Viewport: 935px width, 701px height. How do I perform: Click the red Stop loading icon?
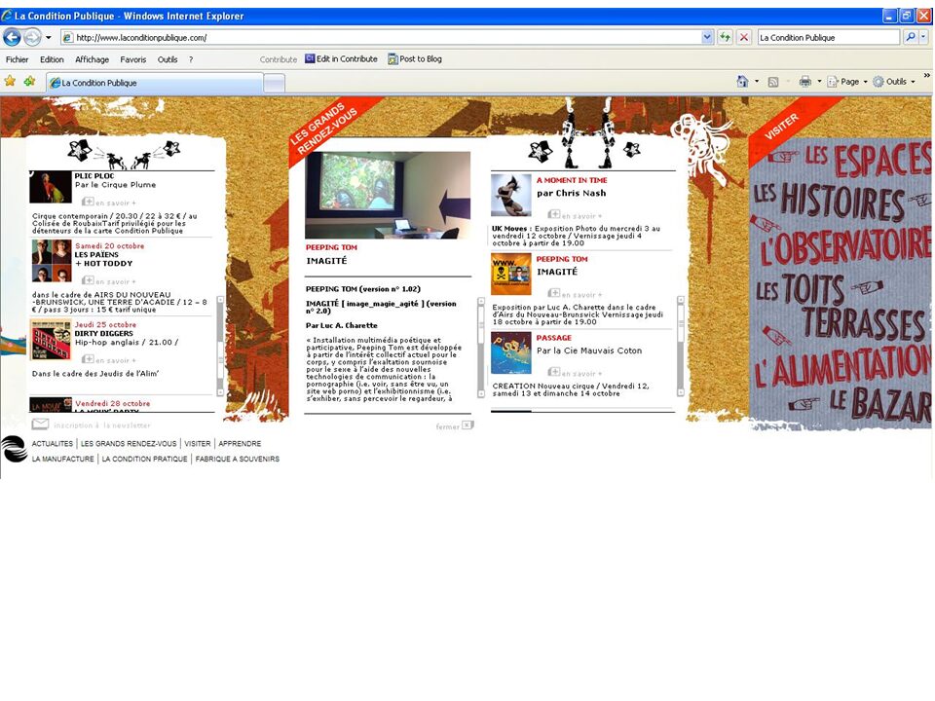(744, 37)
